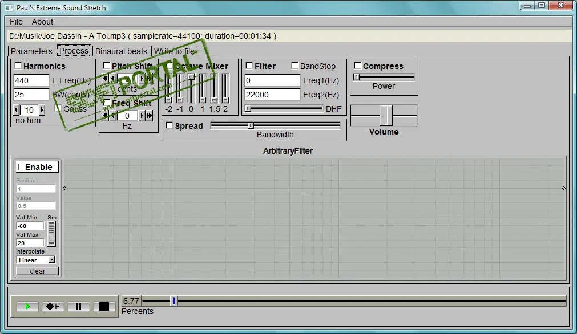Screen dimensions: 577x334
Task: Click Freq Shift fast-forward double arrow
Action: tap(149, 116)
